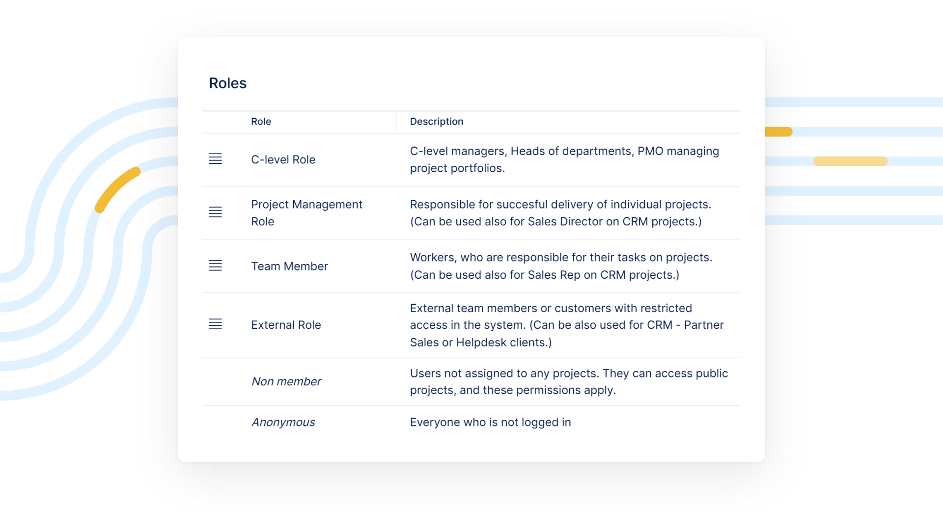Image resolution: width=943 pixels, height=528 pixels.
Task: Click the External Role reorder handle icon
Action: click(x=215, y=324)
